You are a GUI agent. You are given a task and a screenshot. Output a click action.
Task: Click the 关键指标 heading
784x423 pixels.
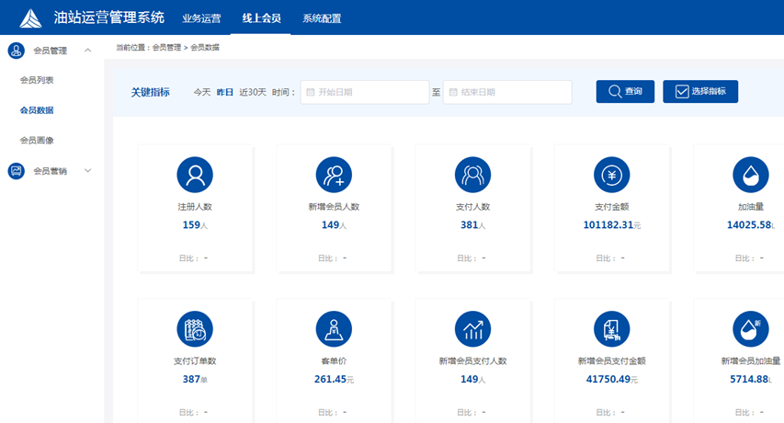151,93
